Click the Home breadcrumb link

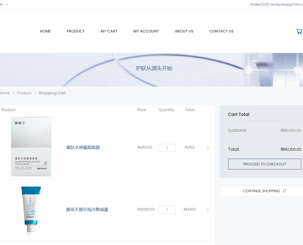[x=5, y=93]
